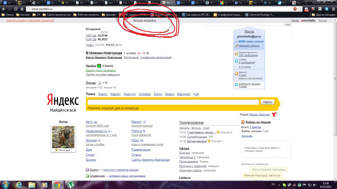Image resolution: width=337 pixels, height=189 pixels.
Task: Click the Skype extension icon in toolbar
Action: click(327, 9)
